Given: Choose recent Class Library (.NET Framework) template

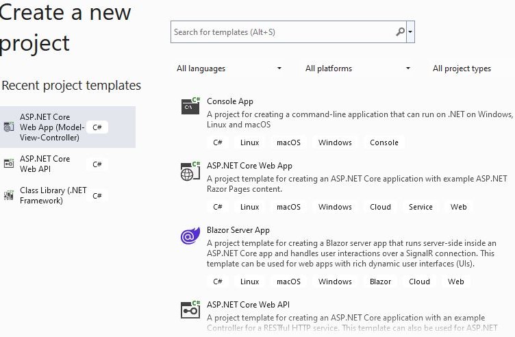Looking at the screenshot, I should point(68,195).
